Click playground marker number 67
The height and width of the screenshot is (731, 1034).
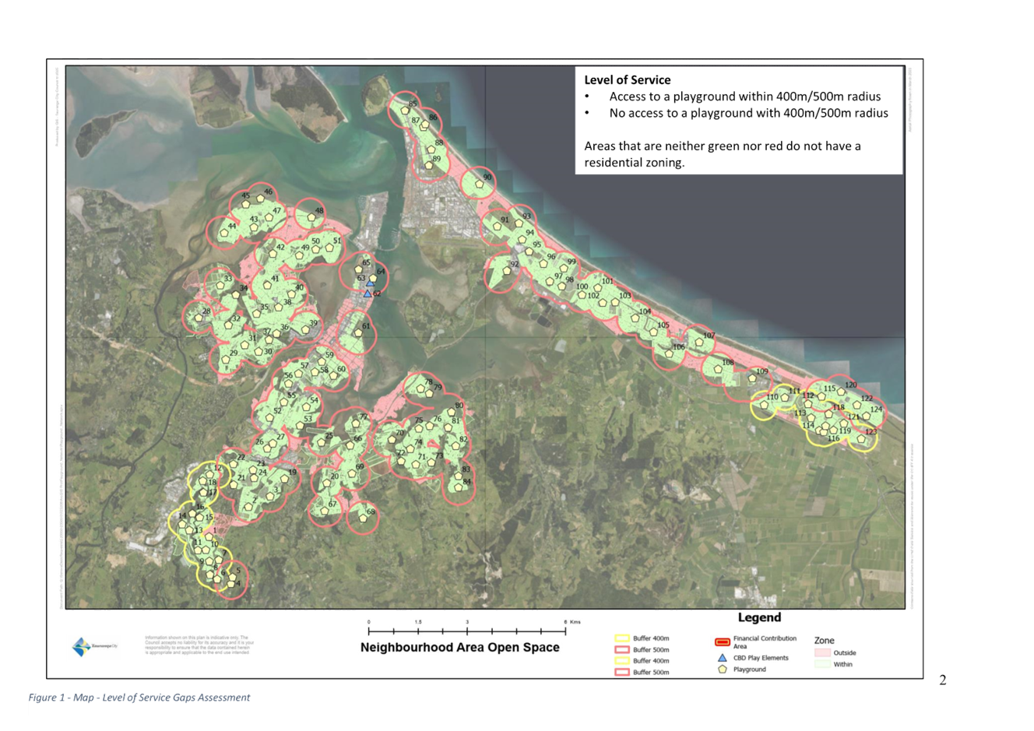(x=324, y=511)
